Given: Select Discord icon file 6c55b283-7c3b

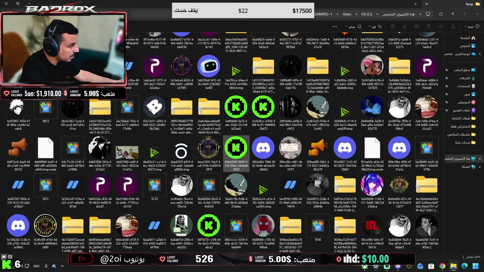Looking at the screenshot, I should [18, 231].
